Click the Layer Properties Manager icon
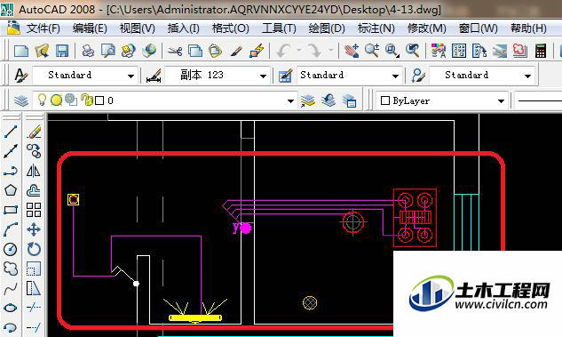Viewport: 562px width, 337px height. point(21,100)
